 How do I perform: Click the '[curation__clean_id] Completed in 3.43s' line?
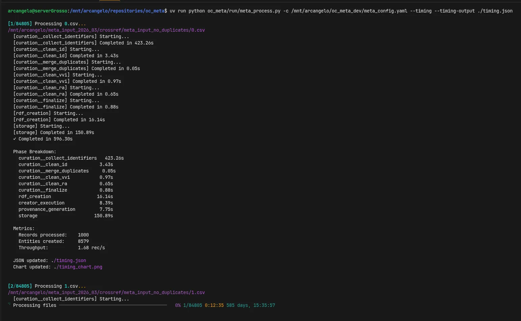click(x=66, y=56)
